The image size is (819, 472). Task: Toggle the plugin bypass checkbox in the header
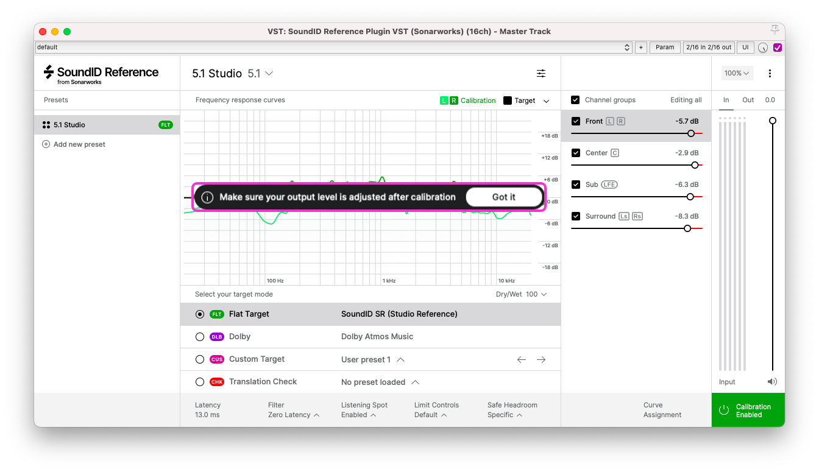coord(778,48)
